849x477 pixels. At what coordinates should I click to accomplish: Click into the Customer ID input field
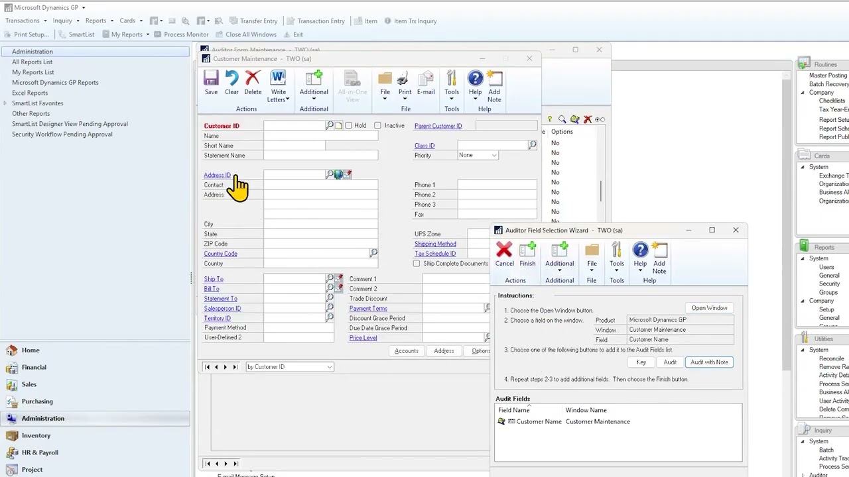coord(294,125)
